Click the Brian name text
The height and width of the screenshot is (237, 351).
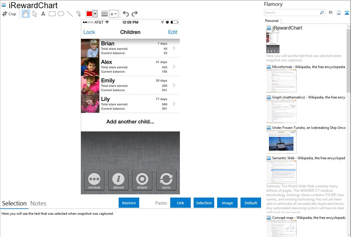pos(108,43)
